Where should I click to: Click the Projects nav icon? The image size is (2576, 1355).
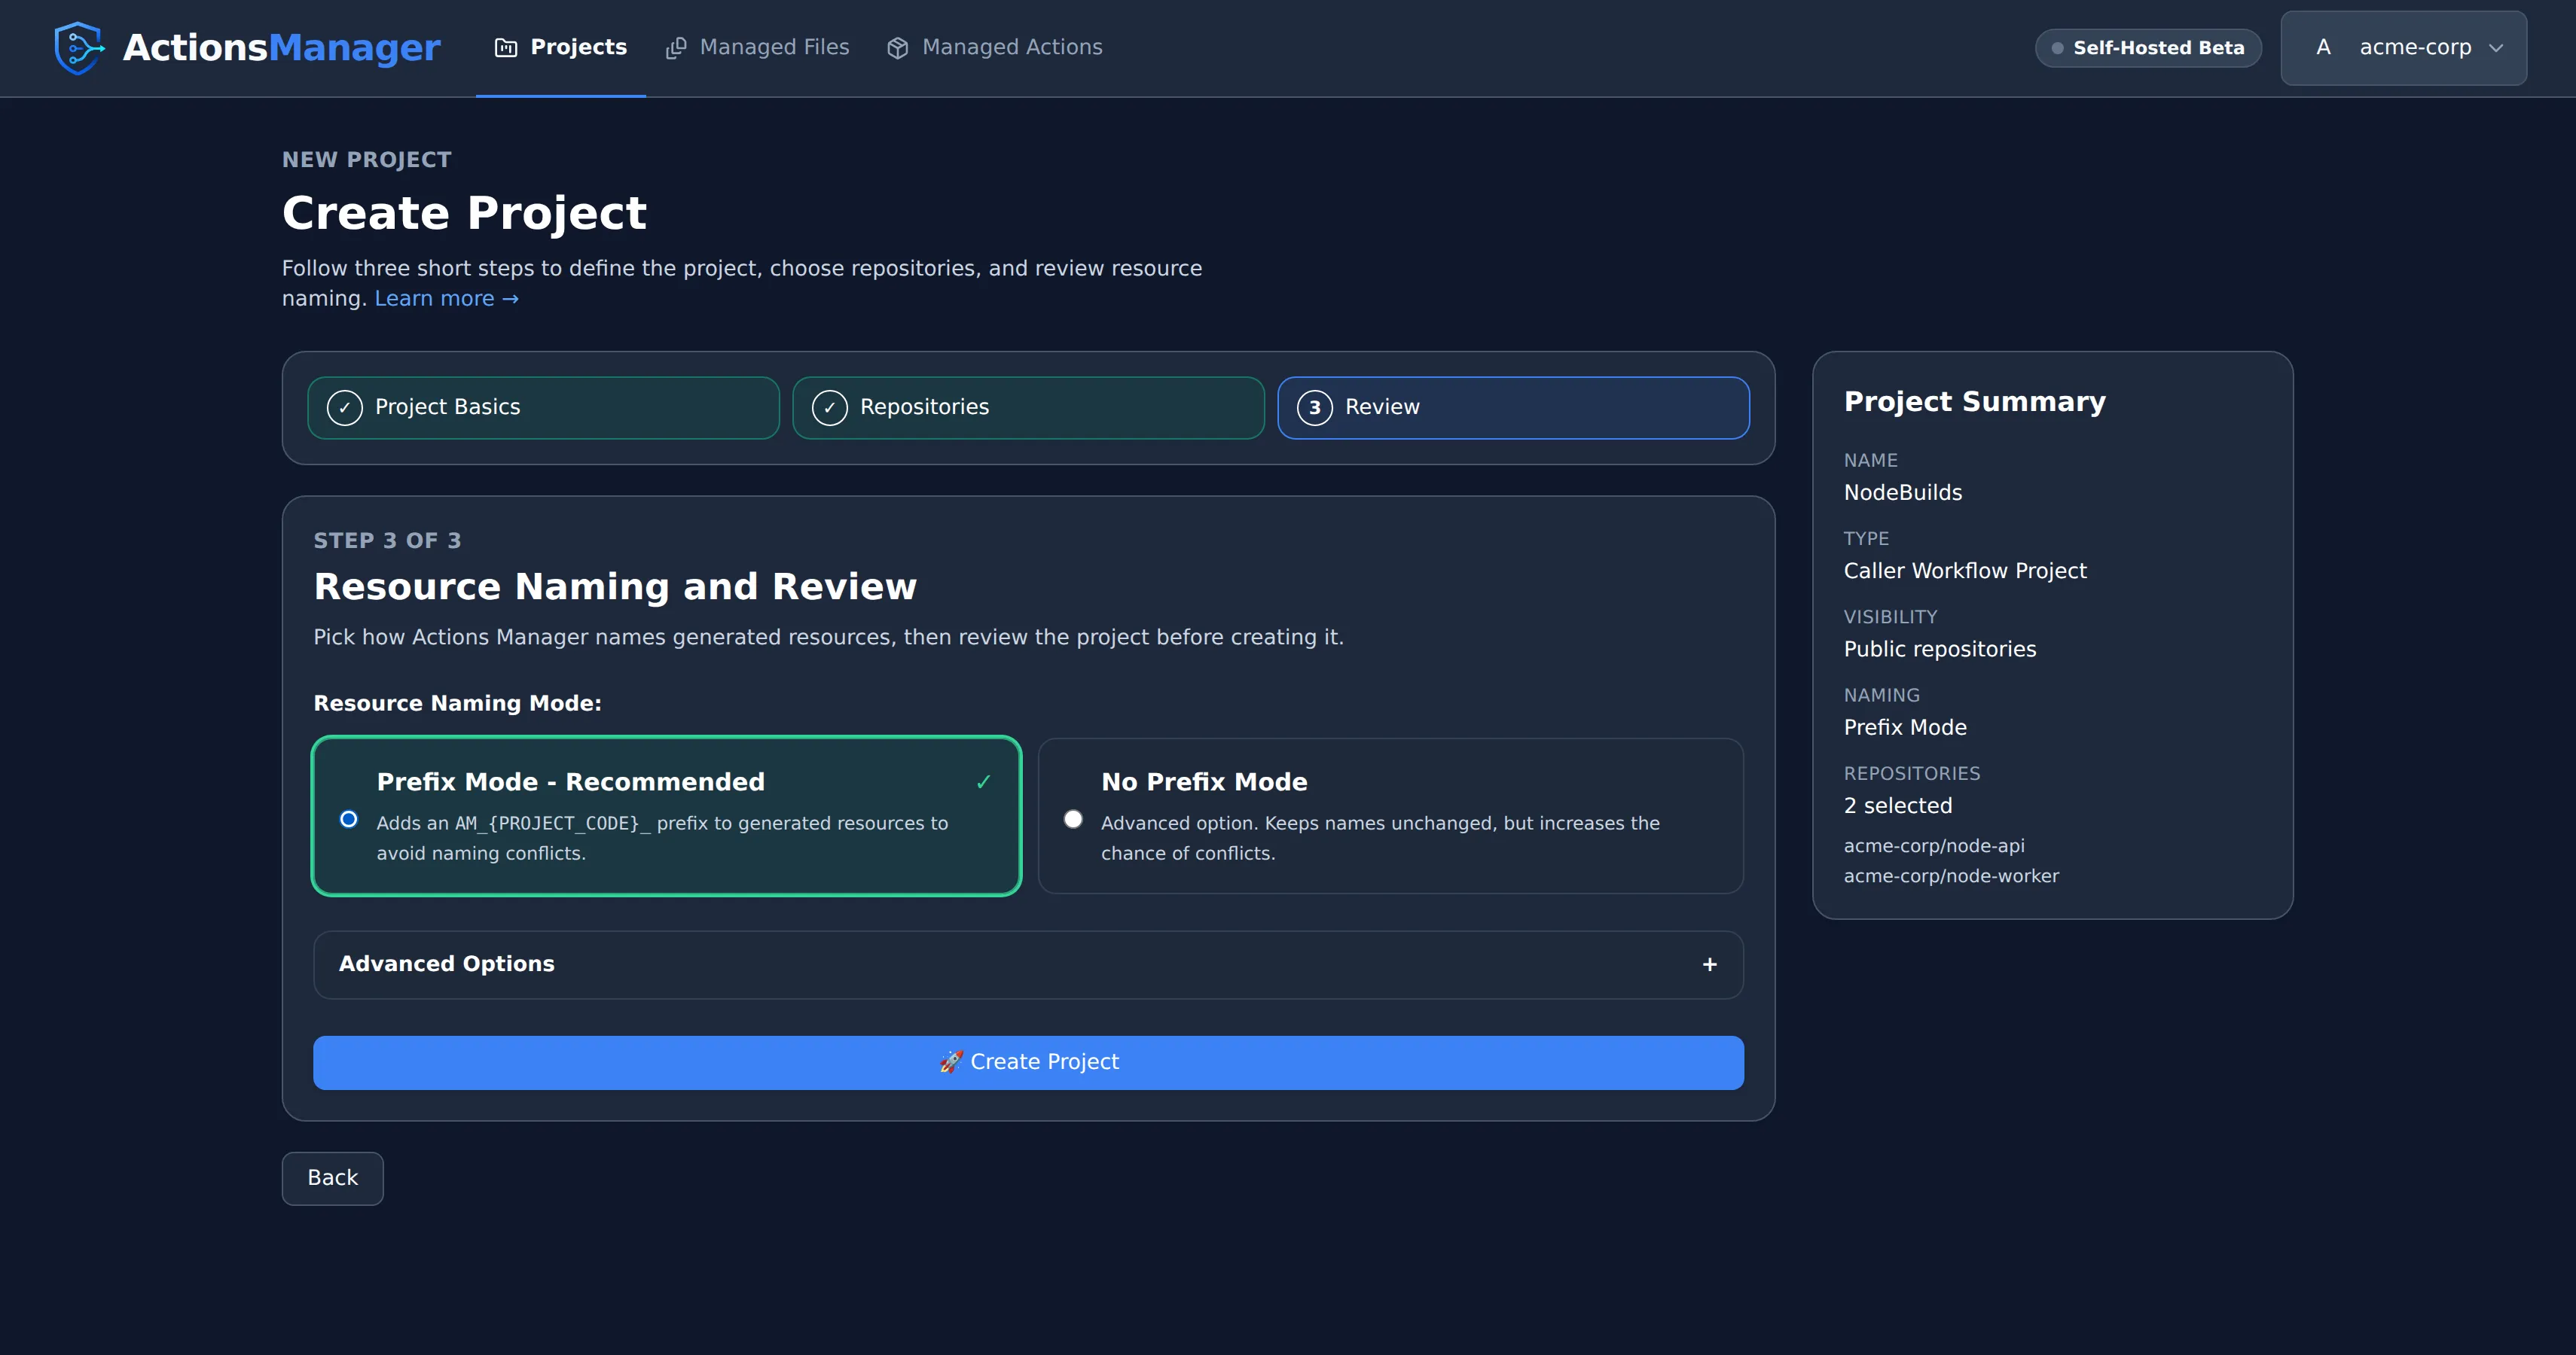[x=506, y=48]
